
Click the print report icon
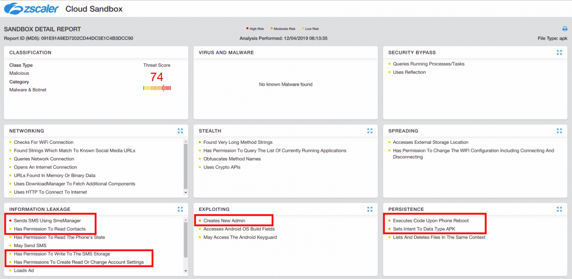[565, 29]
